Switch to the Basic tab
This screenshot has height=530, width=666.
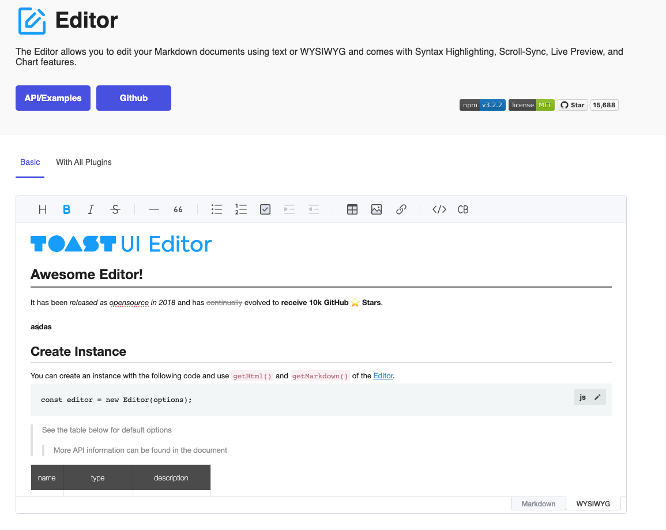pos(30,162)
